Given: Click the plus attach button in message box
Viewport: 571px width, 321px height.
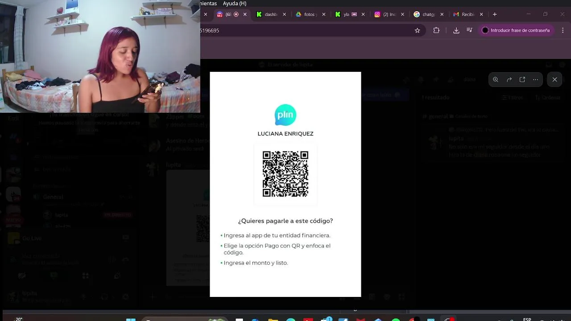Looking at the screenshot, I should tap(153, 296).
